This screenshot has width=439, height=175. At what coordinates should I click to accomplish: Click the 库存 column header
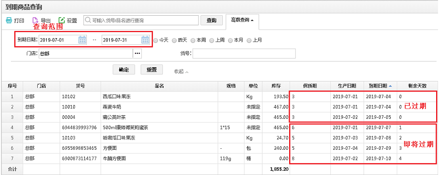pyautogui.click(x=276, y=86)
